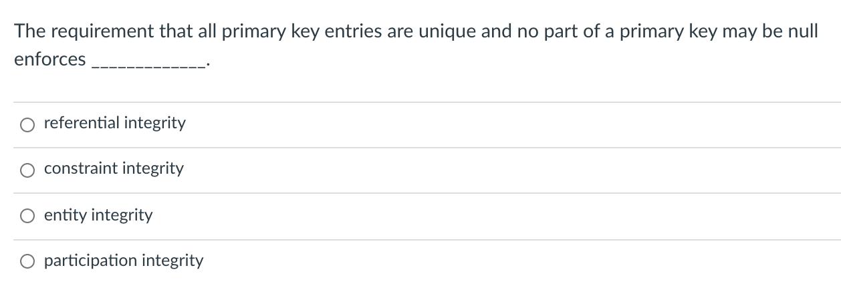
Task: Pick the entity integrity radio button
Action: coord(28,216)
